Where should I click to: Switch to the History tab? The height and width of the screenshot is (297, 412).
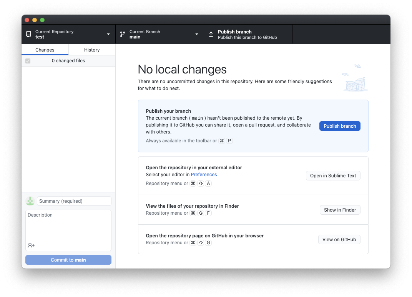[x=91, y=50]
